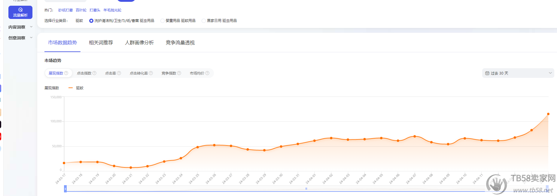Click question mark icon beside 市场均价
The width and height of the screenshot is (557, 196).
click(207, 73)
